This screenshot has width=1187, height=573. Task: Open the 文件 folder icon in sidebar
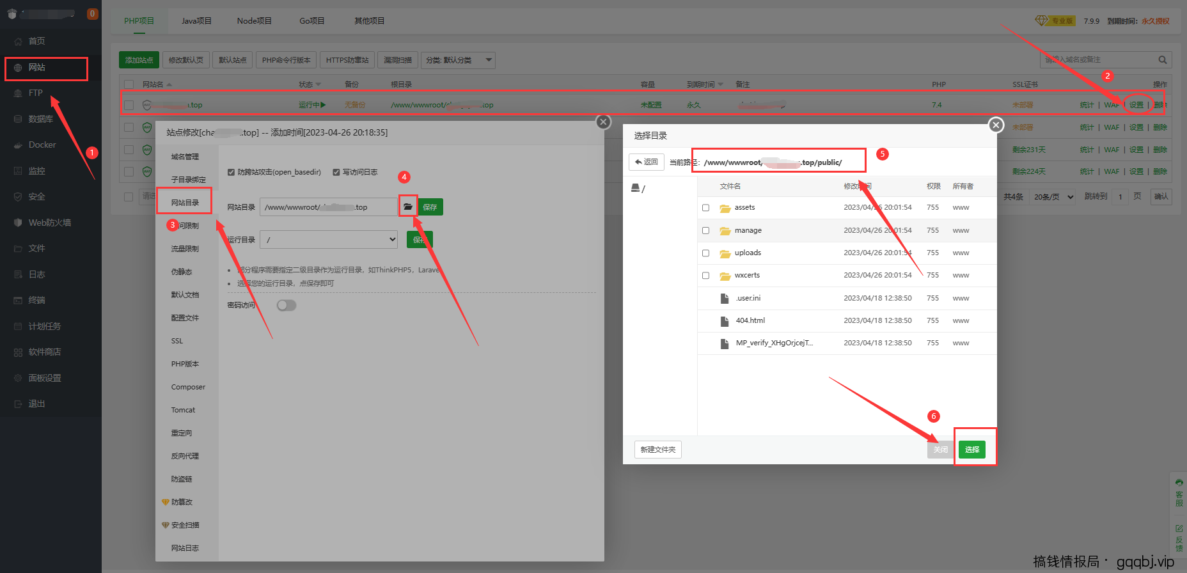click(x=18, y=248)
